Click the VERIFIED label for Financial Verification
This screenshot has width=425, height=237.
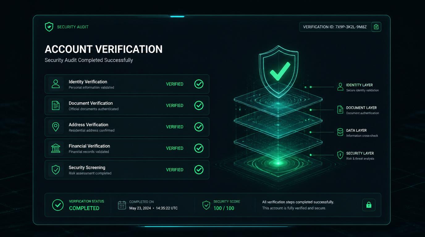point(175,148)
